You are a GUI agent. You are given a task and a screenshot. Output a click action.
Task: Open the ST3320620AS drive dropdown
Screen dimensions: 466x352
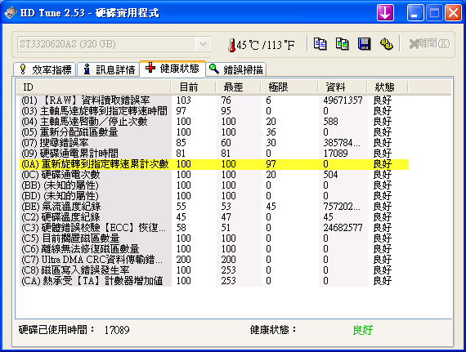[114, 44]
